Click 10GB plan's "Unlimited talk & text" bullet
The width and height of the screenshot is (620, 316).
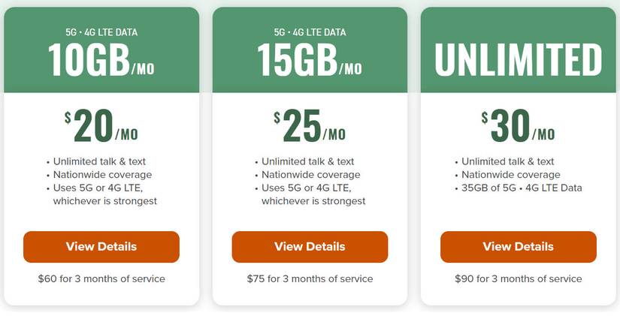click(99, 161)
